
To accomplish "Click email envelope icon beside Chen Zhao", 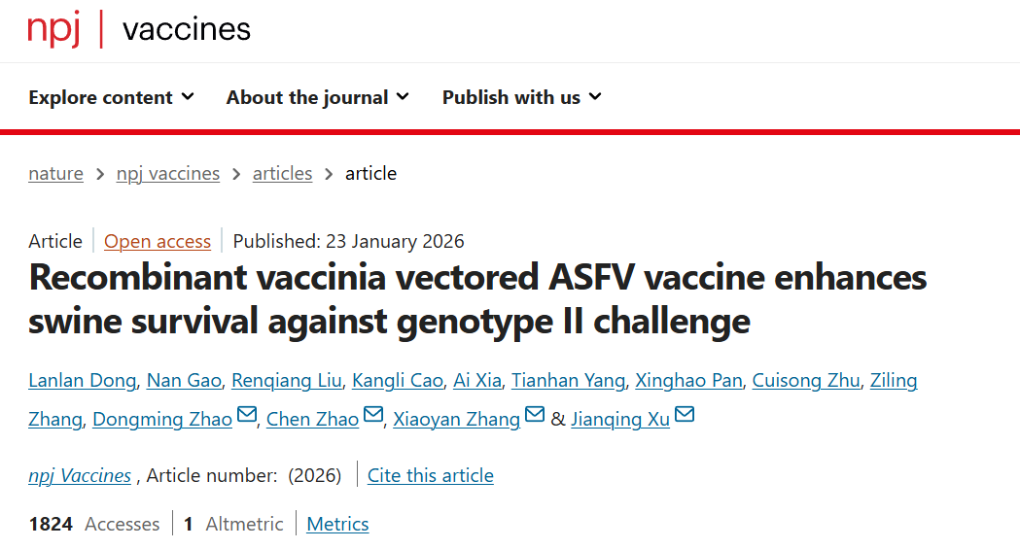I will [x=373, y=416].
